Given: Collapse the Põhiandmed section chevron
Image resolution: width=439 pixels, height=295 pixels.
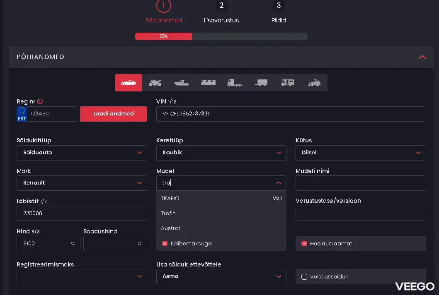Looking at the screenshot, I should tap(422, 57).
